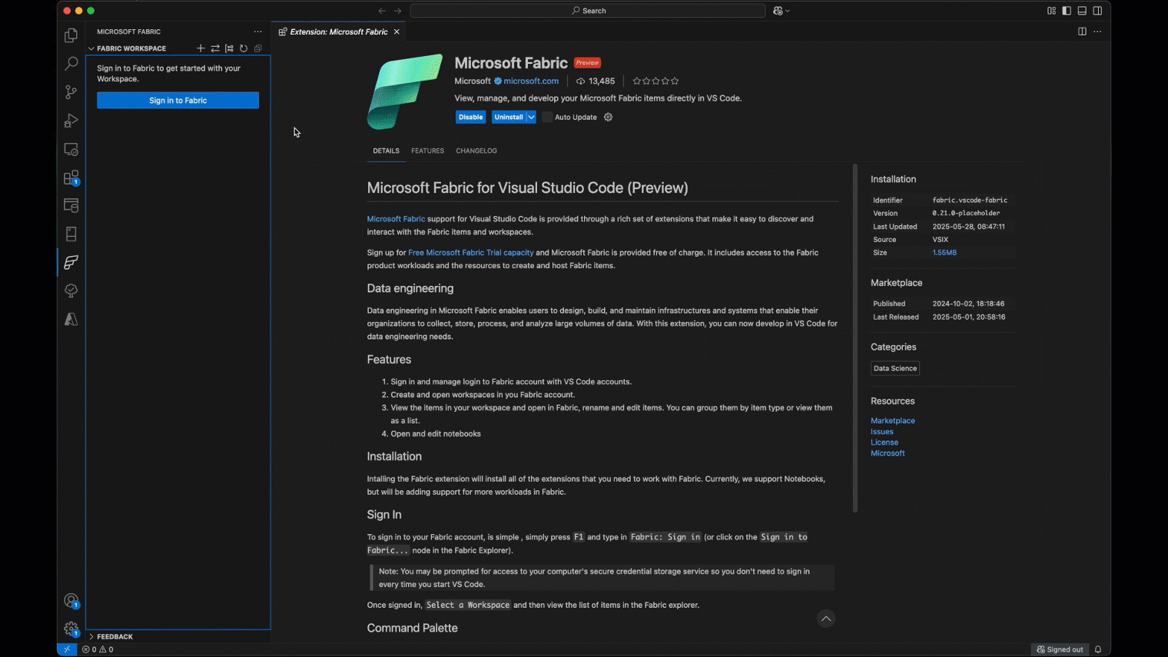Open the Search view in activity bar

coord(71,64)
